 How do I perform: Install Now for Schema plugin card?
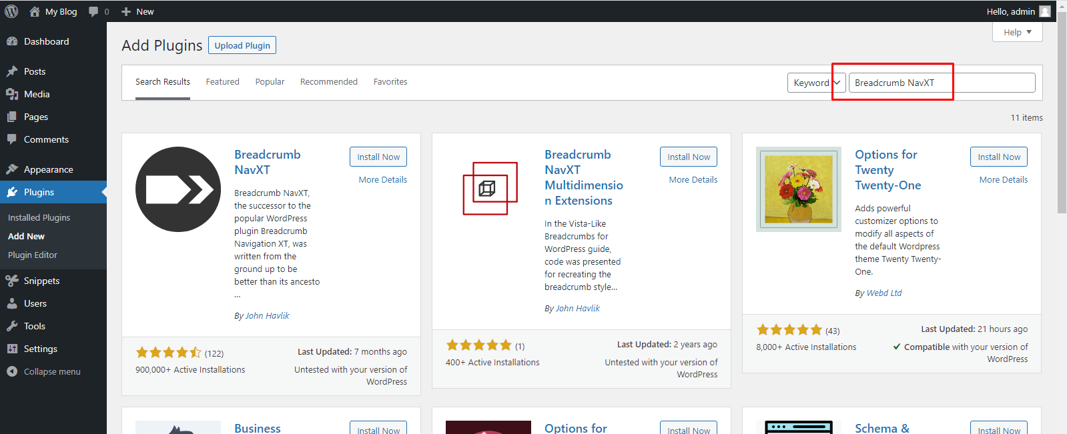[999, 428]
